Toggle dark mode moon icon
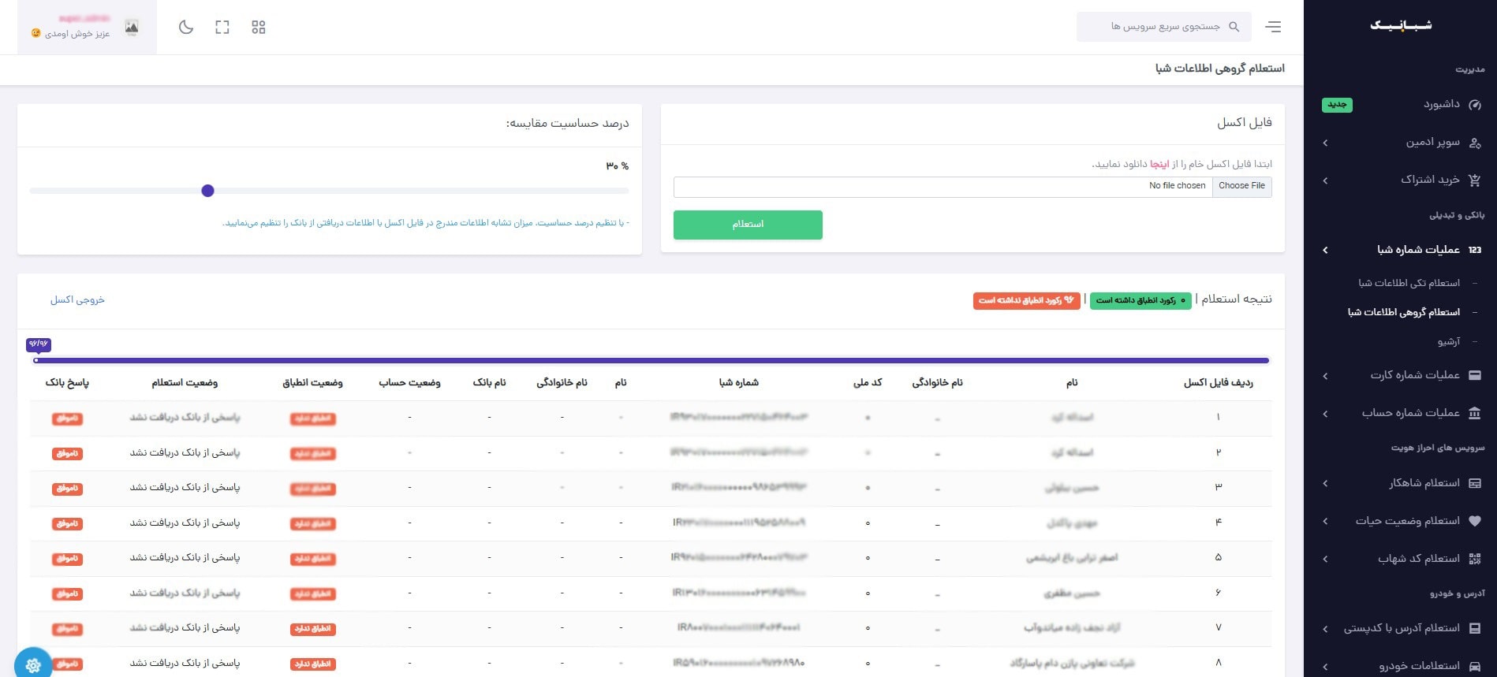Viewport: 1497px width, 677px height. [x=186, y=28]
